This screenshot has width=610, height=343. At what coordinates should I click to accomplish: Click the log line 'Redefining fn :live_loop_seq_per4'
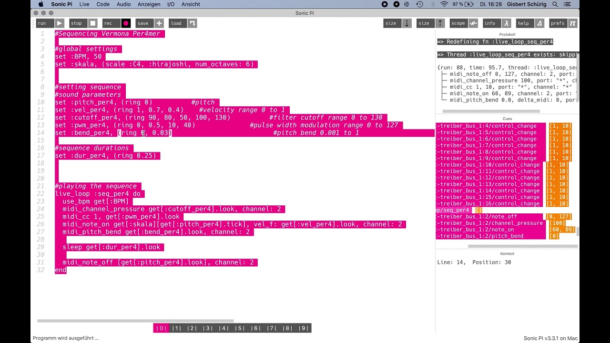(495, 42)
